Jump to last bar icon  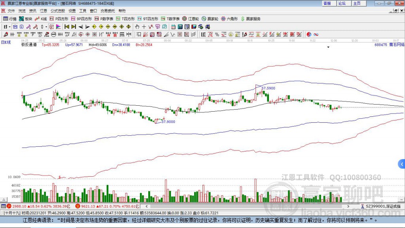[73, 27]
